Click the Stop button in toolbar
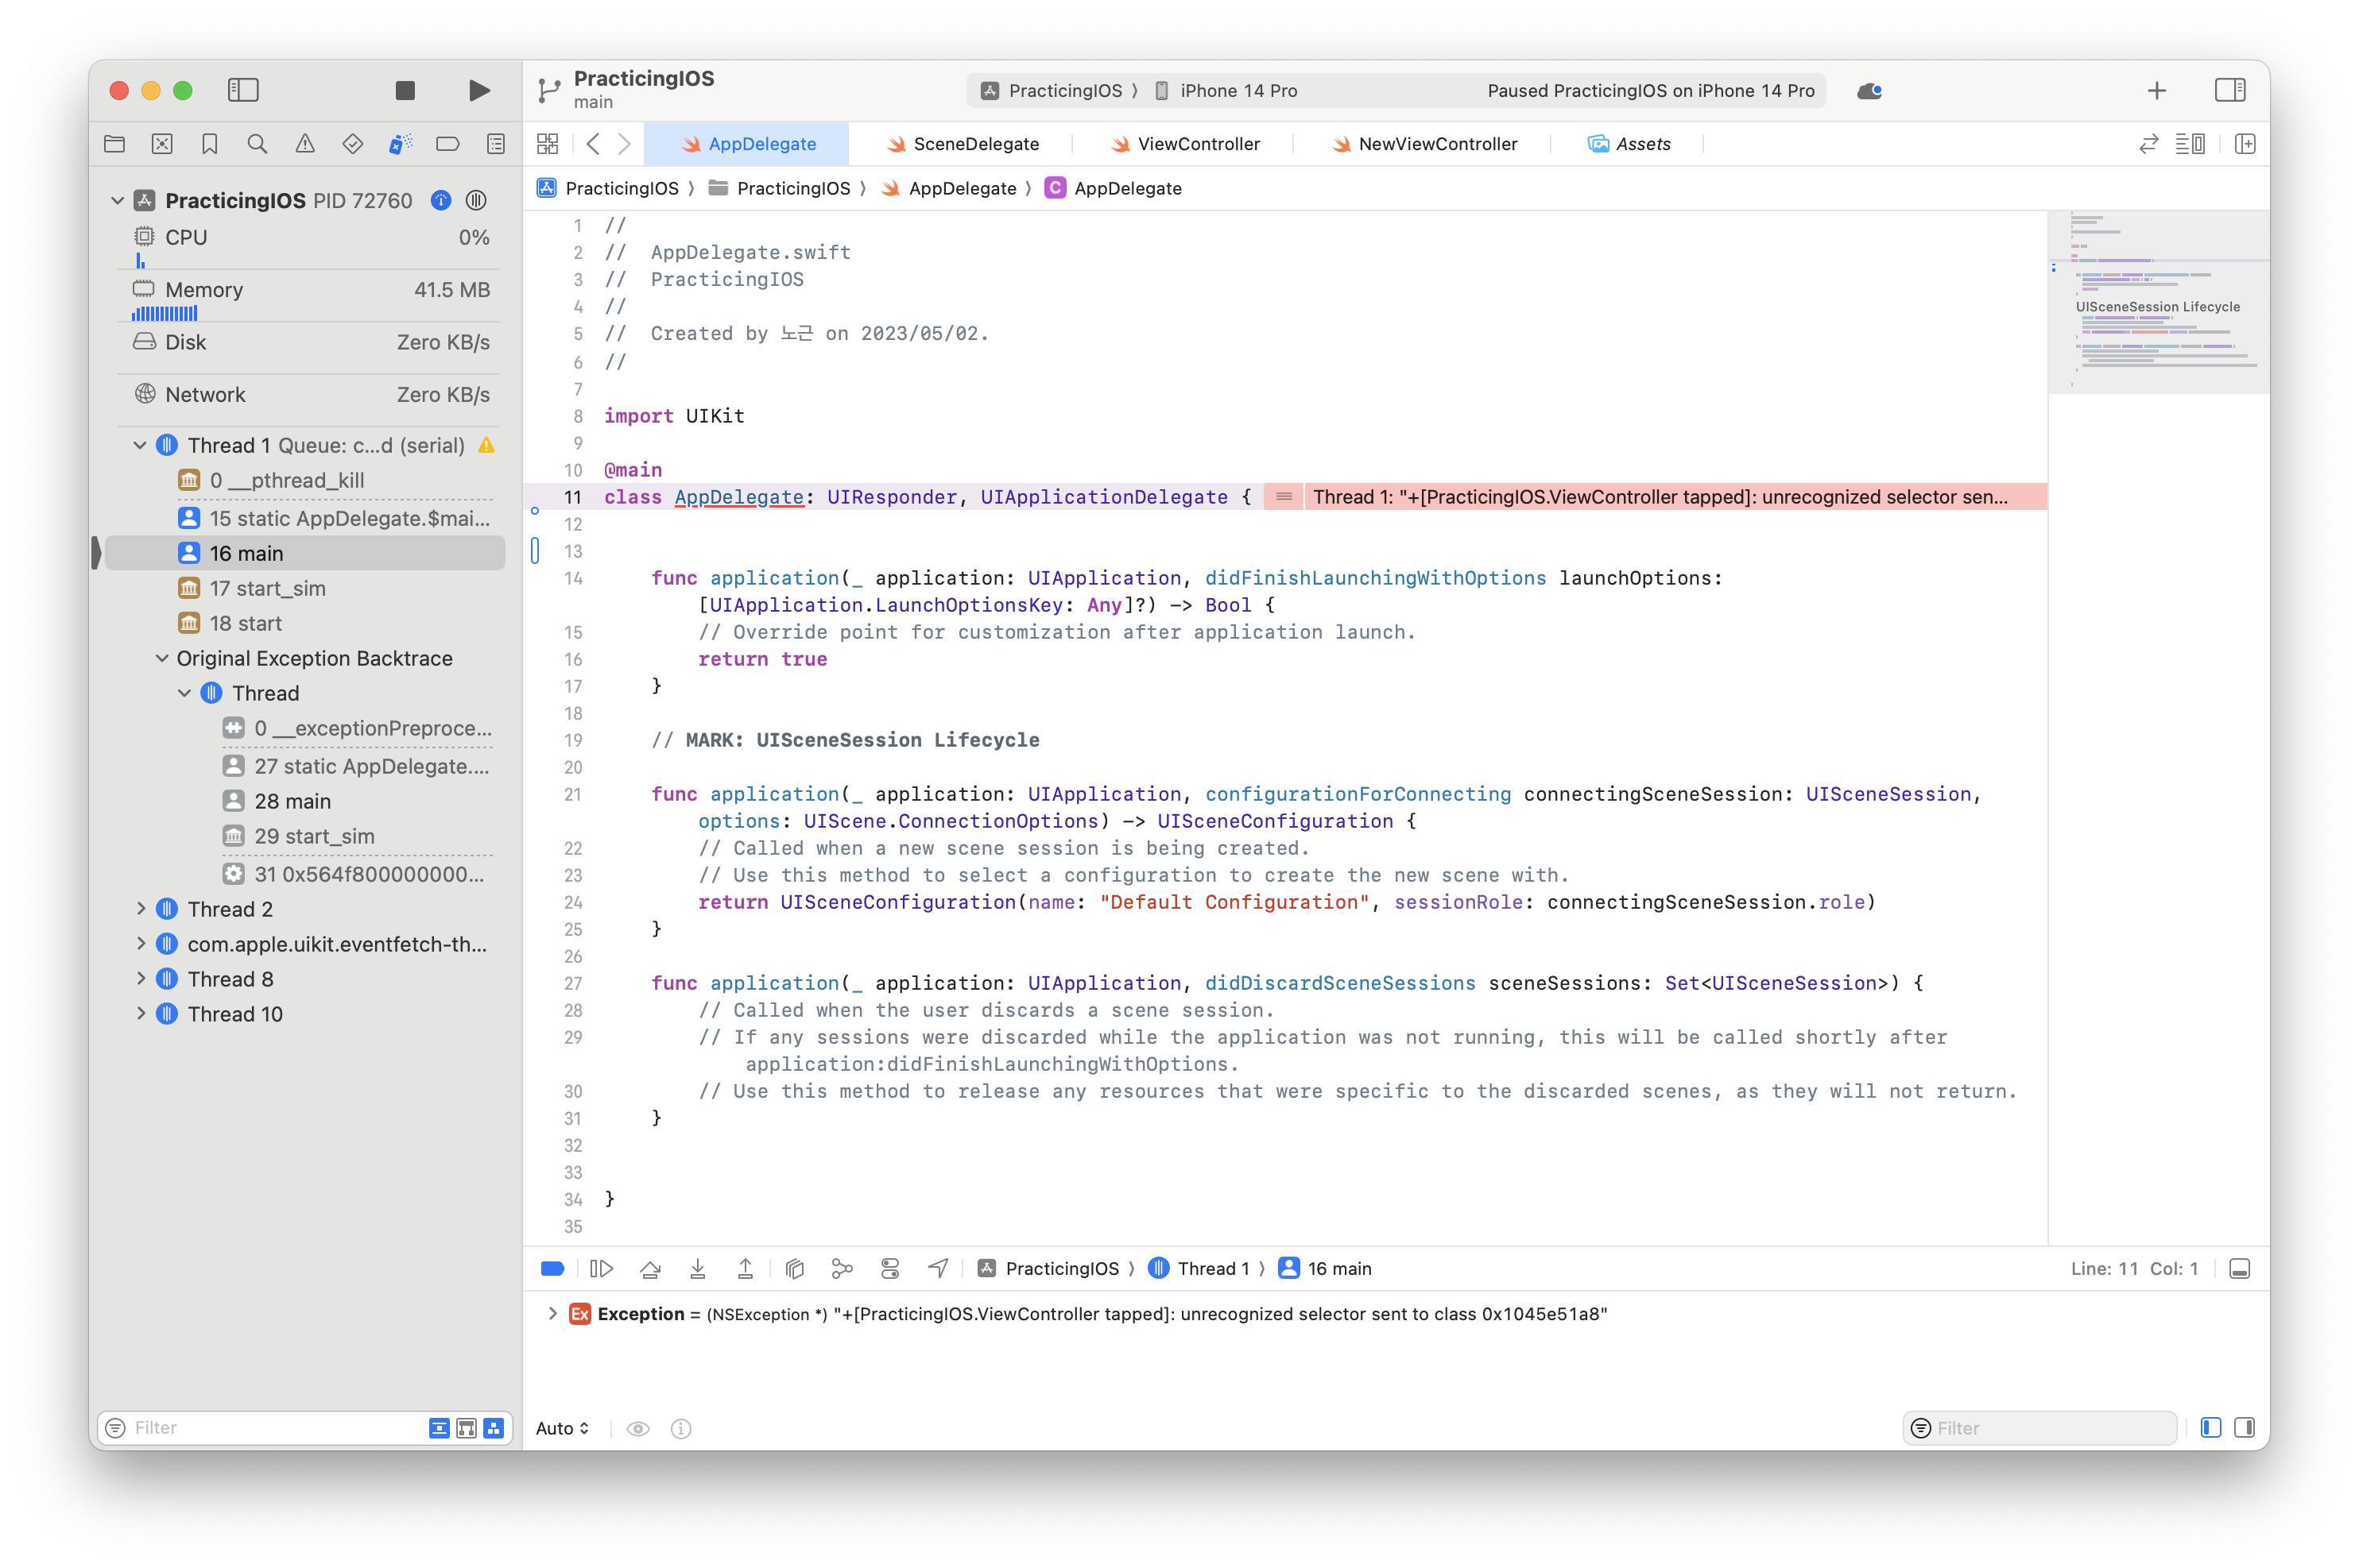 (x=405, y=91)
